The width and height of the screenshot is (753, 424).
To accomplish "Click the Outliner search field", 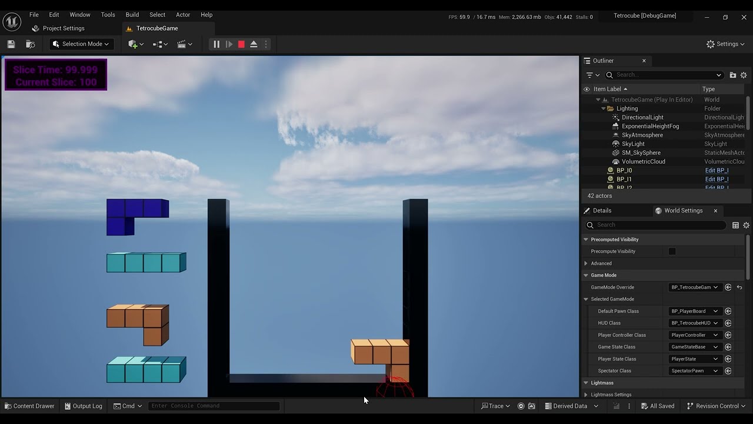I will coord(665,75).
